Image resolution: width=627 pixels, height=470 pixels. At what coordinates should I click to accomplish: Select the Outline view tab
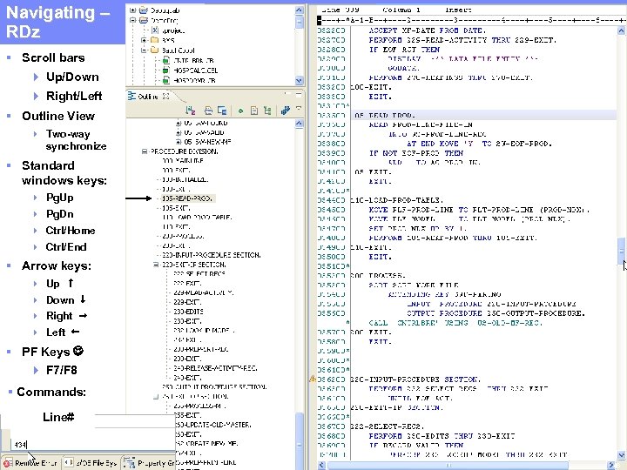click(x=148, y=97)
